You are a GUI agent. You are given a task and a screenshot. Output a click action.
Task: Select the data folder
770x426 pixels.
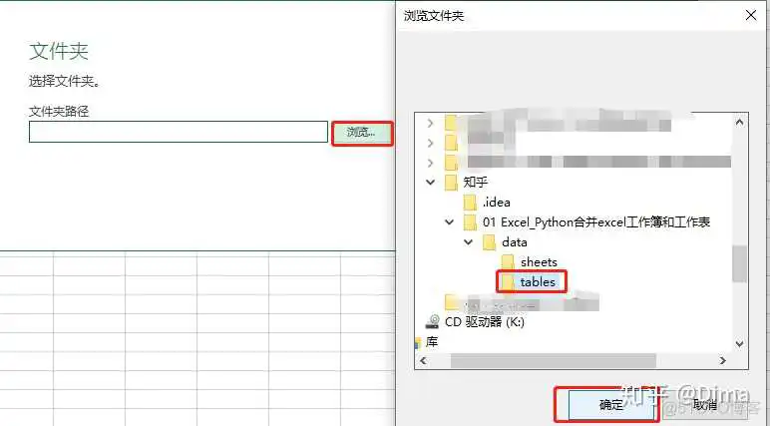[514, 242]
